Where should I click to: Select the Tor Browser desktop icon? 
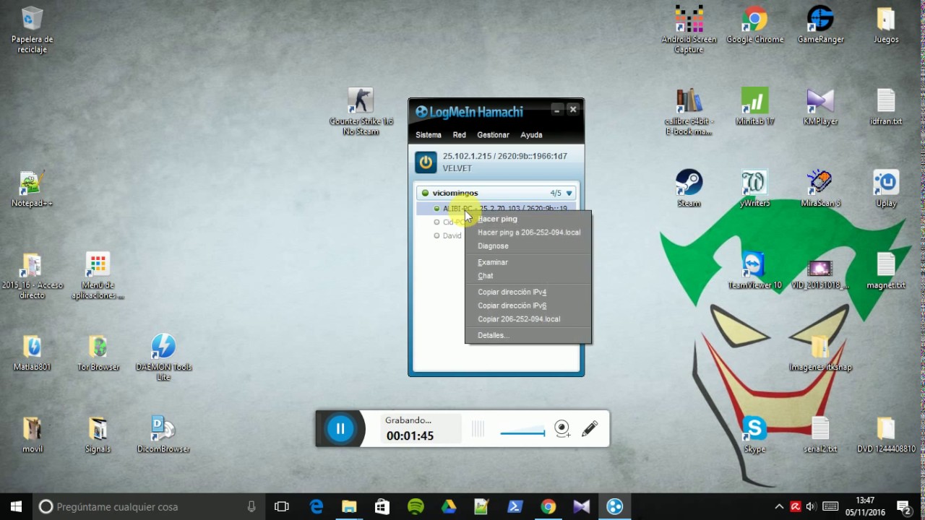point(98,352)
